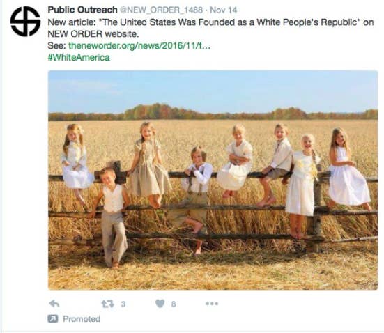384x333 pixels.
Task: View like count of 8
Action: 174,304
